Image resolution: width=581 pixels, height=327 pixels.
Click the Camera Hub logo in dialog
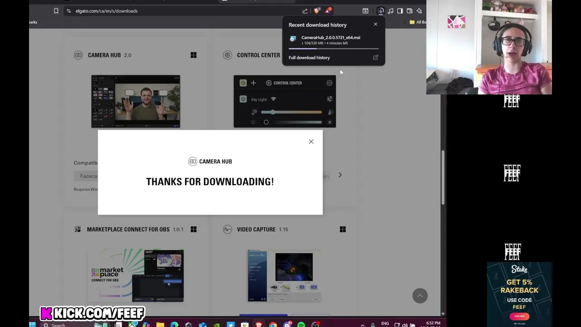192,161
